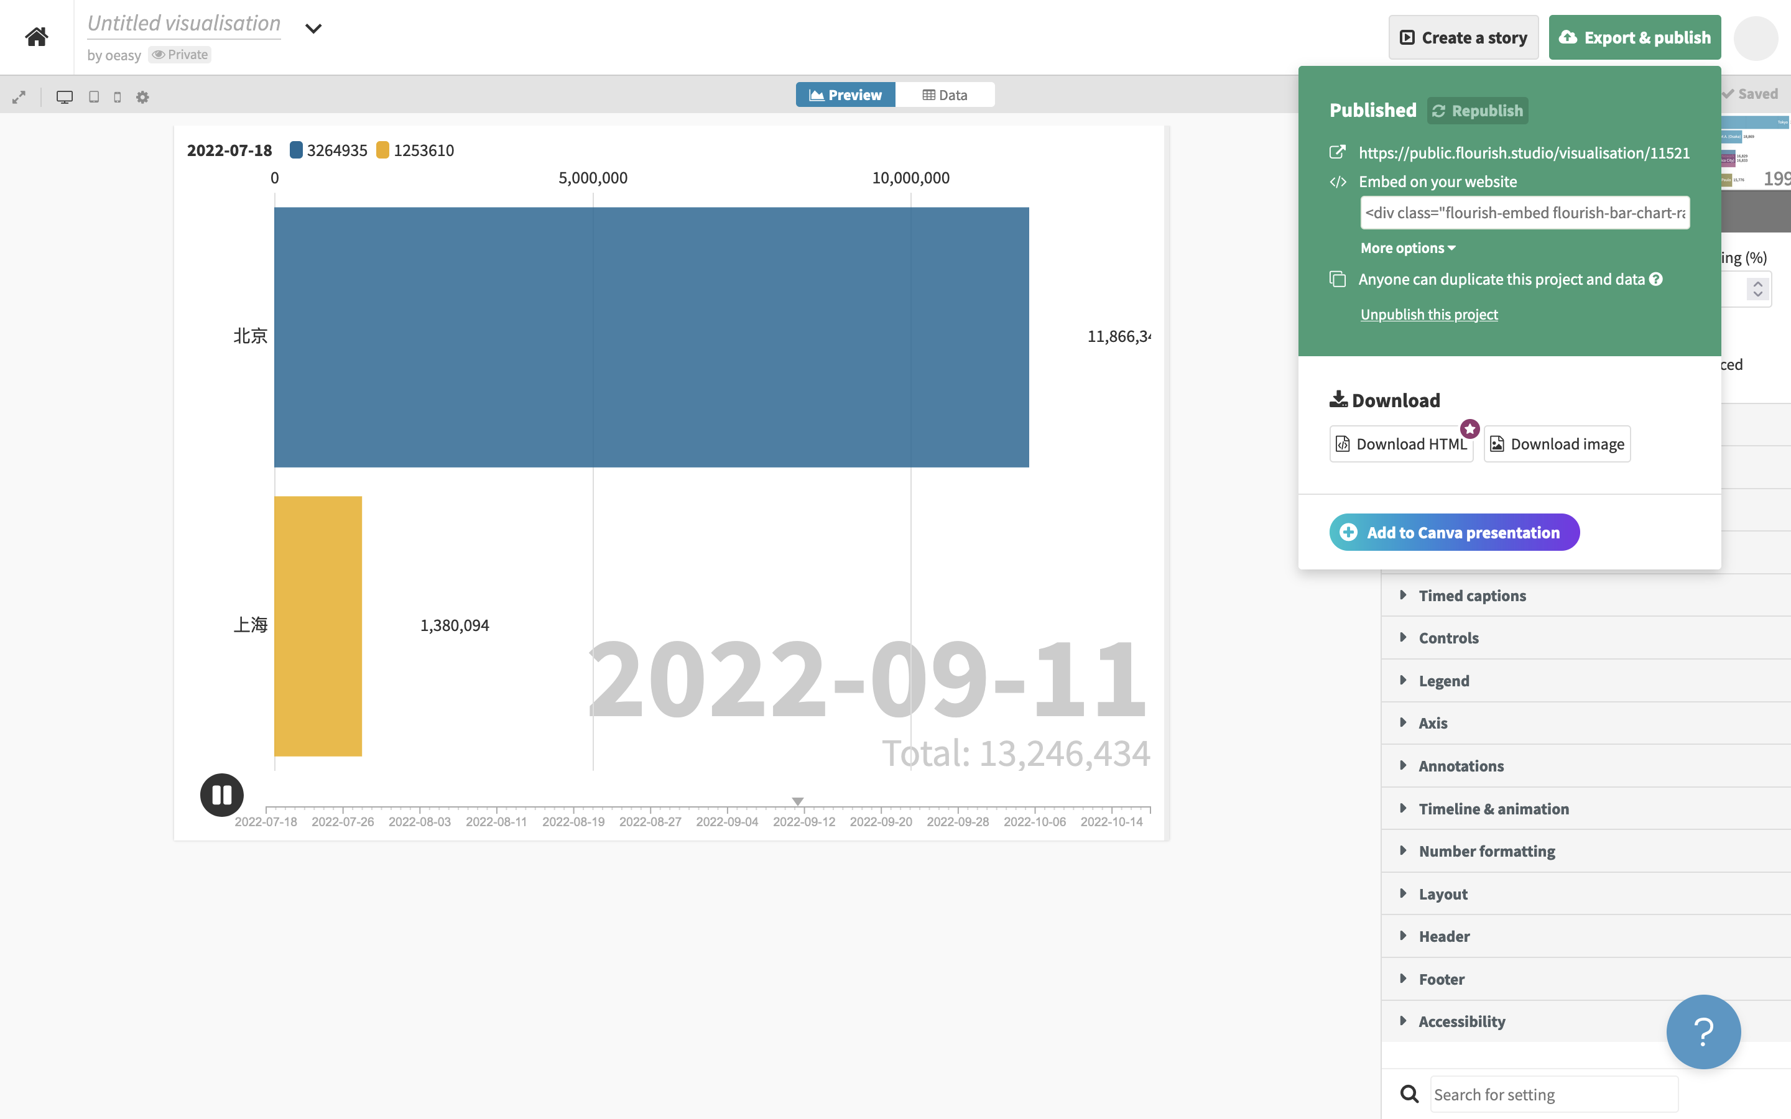1791x1119 pixels.
Task: Open Header settings section
Action: pyautogui.click(x=1585, y=936)
